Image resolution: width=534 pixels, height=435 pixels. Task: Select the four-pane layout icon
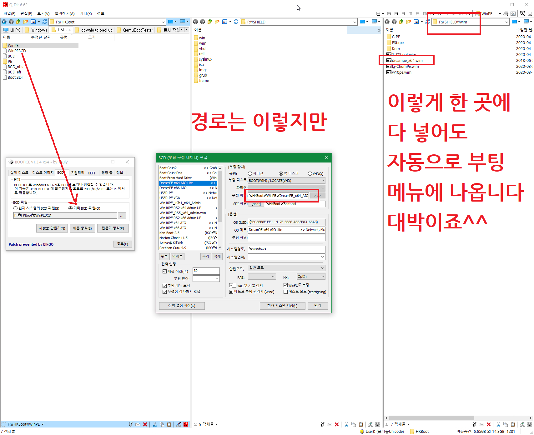coord(378,14)
